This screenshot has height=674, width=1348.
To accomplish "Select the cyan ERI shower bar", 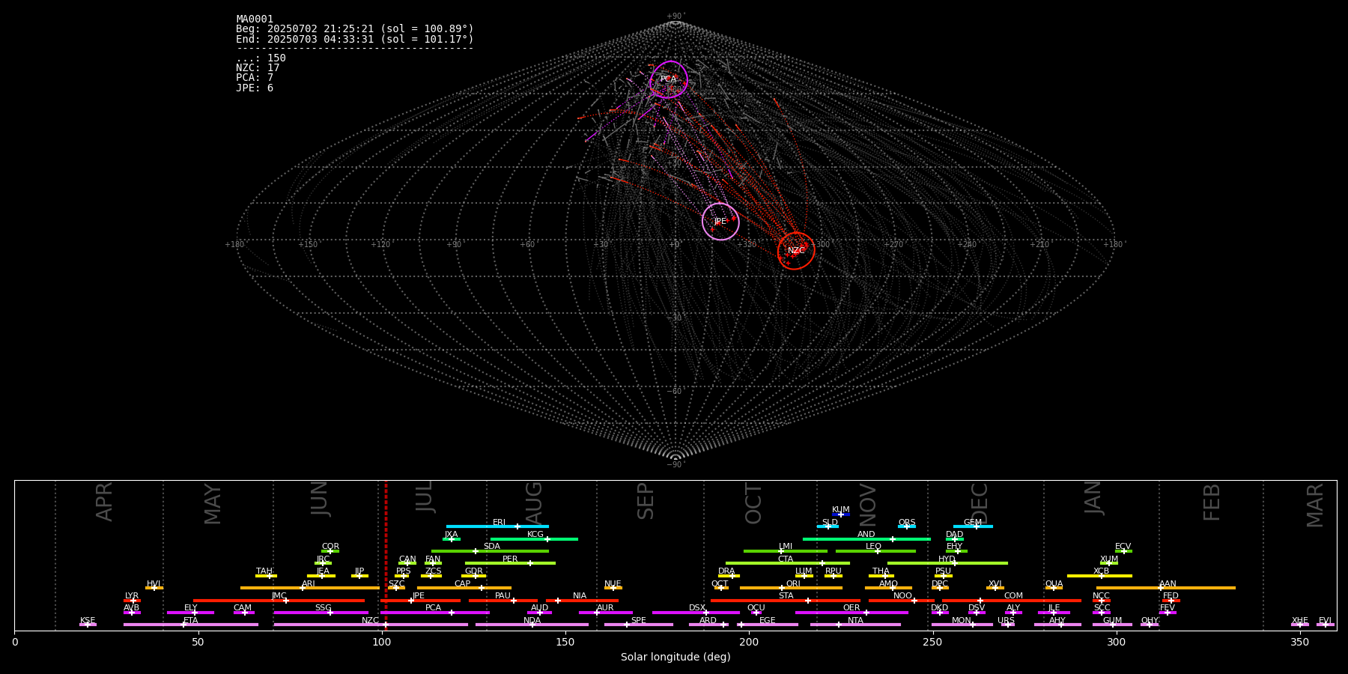I will coord(497,526).
